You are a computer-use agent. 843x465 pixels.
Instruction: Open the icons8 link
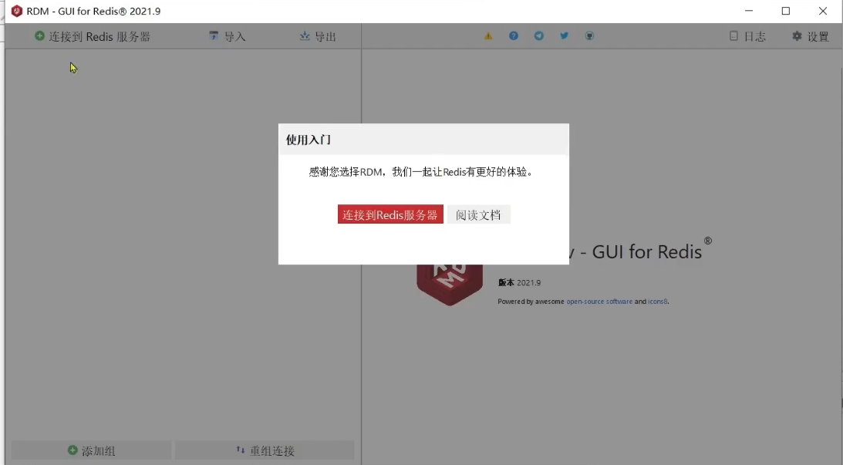pyautogui.click(x=656, y=302)
